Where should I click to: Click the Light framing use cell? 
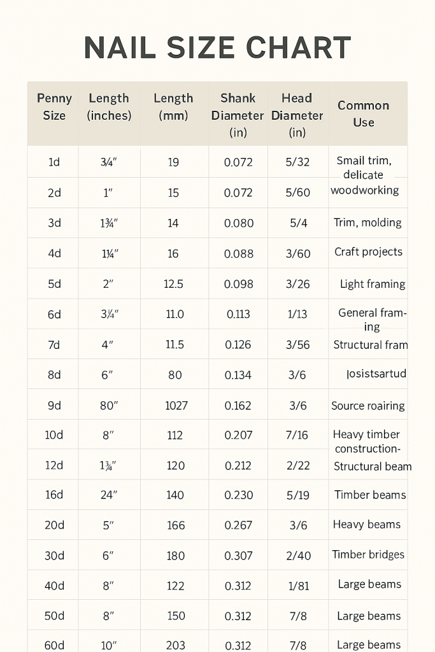[x=373, y=284]
